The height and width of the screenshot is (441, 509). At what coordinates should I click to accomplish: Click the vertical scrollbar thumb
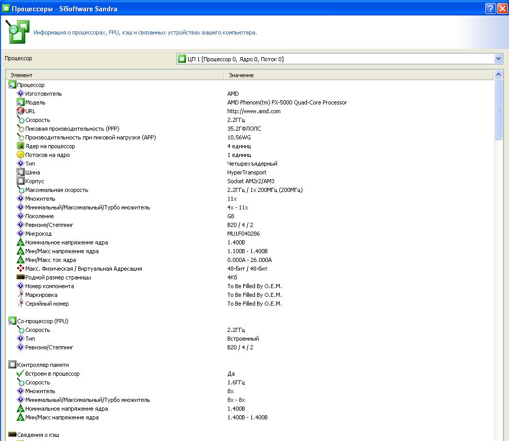pos(498,109)
